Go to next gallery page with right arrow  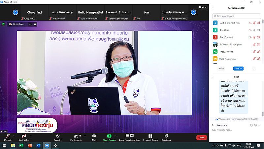pyautogui.click(x=193, y=12)
